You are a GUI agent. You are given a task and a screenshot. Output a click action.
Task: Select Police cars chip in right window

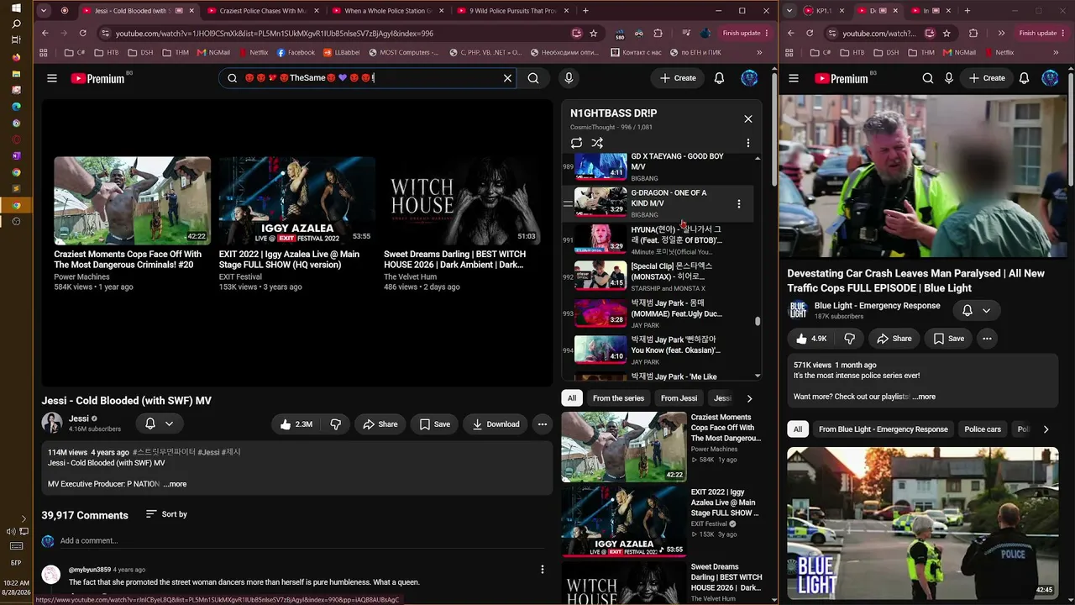pyautogui.click(x=983, y=429)
